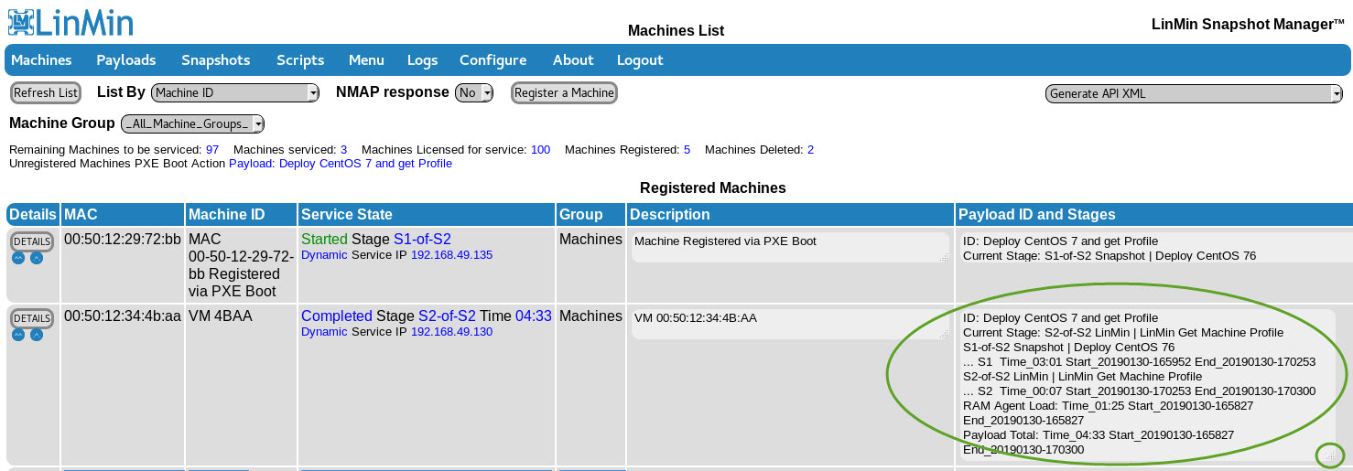The image size is (1353, 471).
Task: Click double-chevron up icon for machine 00:50:12:29:72:bb
Action: [x=18, y=258]
